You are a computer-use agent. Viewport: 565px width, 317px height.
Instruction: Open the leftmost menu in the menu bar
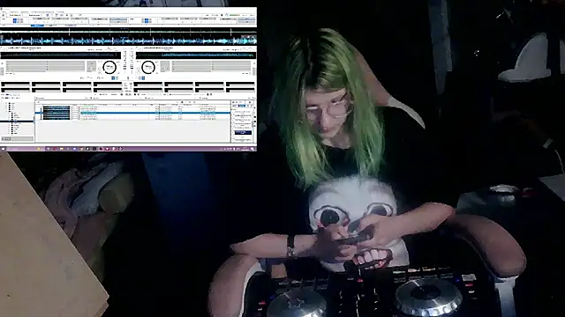[x=4, y=11]
